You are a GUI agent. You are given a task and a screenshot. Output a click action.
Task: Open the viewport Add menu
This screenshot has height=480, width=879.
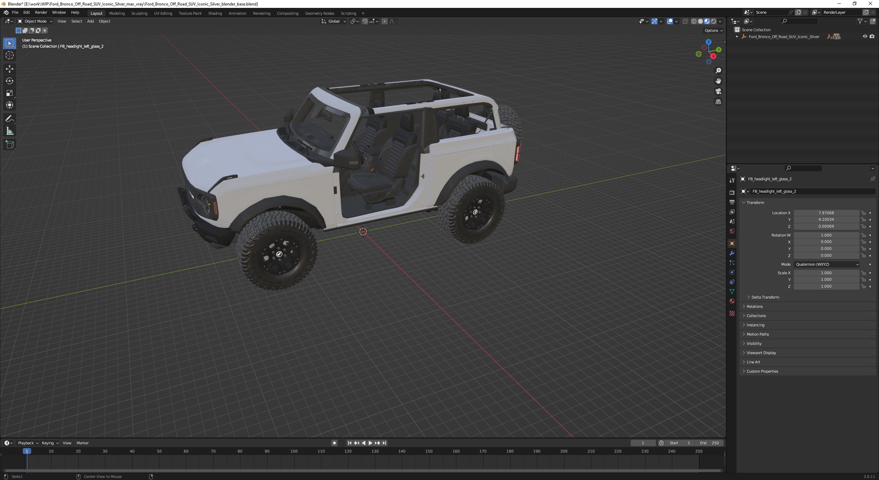(x=90, y=21)
